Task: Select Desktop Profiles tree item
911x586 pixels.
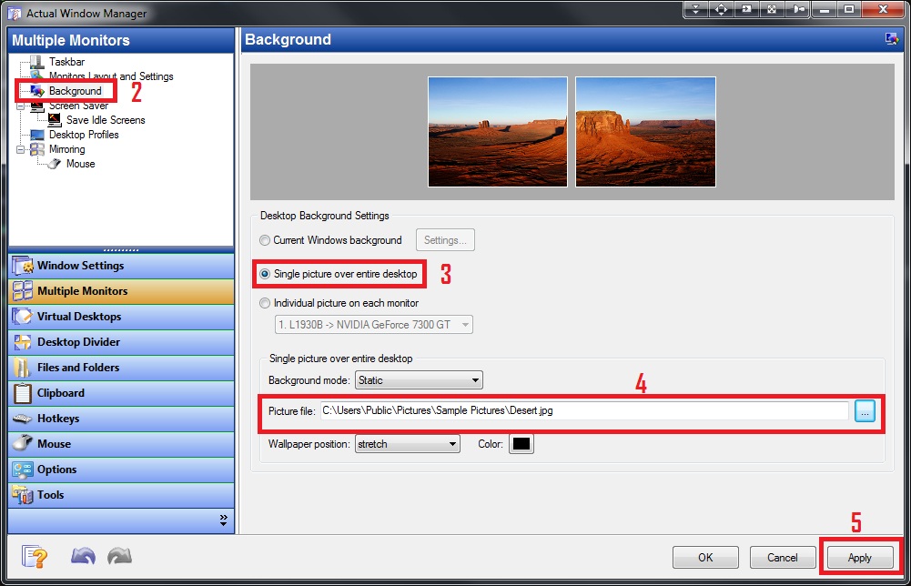Action: pos(84,135)
